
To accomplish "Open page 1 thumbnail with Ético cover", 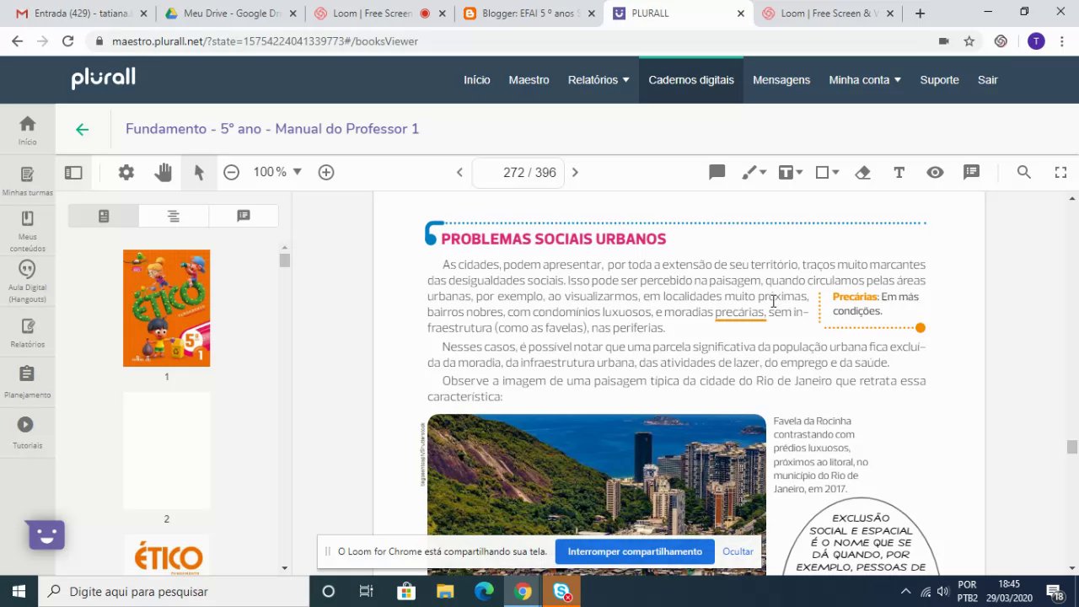I will coord(166,308).
